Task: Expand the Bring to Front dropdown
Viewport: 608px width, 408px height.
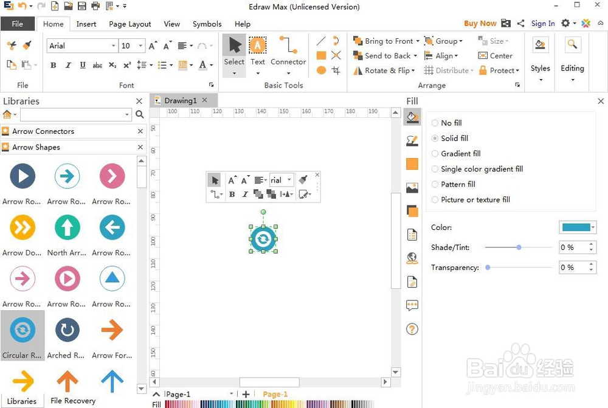Action: [x=418, y=41]
